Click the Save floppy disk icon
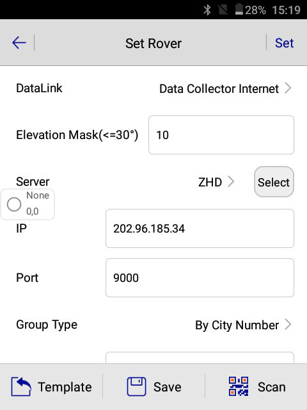Screen dimensions: 307x410 tap(136, 387)
